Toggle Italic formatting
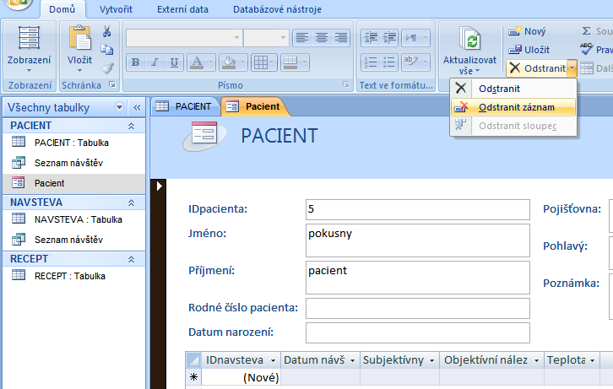 (x=155, y=62)
